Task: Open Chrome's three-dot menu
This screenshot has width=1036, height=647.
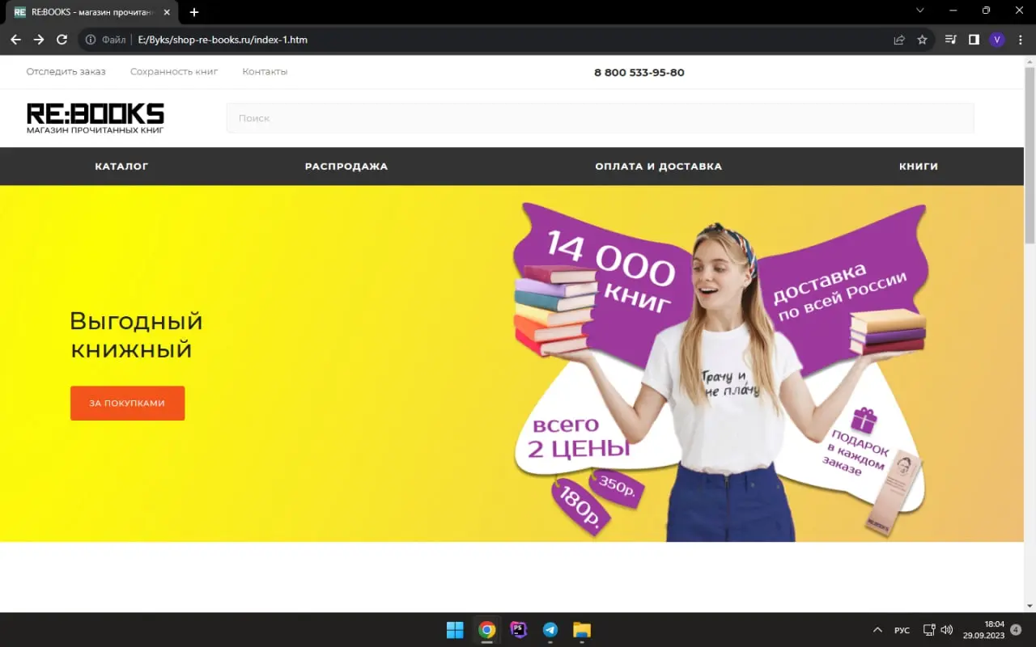Action: coord(1020,40)
